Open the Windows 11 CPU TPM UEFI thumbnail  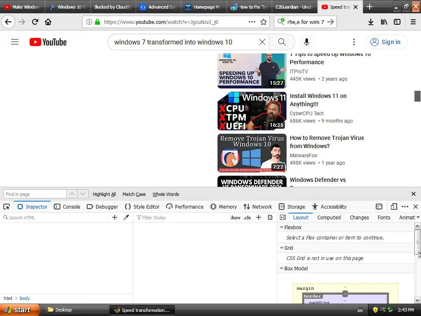coord(252,111)
